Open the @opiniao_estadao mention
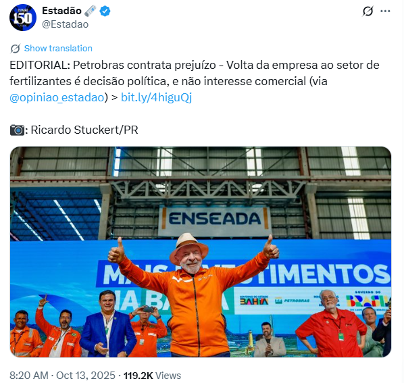 (x=57, y=97)
